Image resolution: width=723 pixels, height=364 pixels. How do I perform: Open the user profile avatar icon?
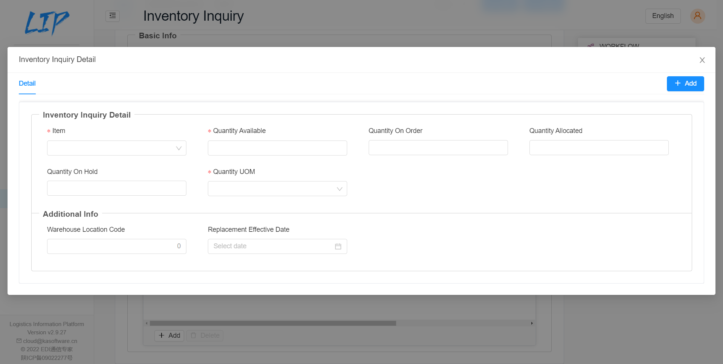(697, 16)
